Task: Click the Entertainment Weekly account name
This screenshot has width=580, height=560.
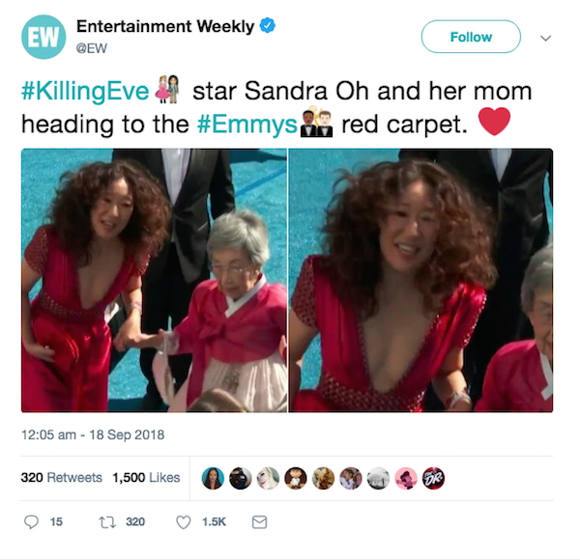Action: [x=165, y=26]
